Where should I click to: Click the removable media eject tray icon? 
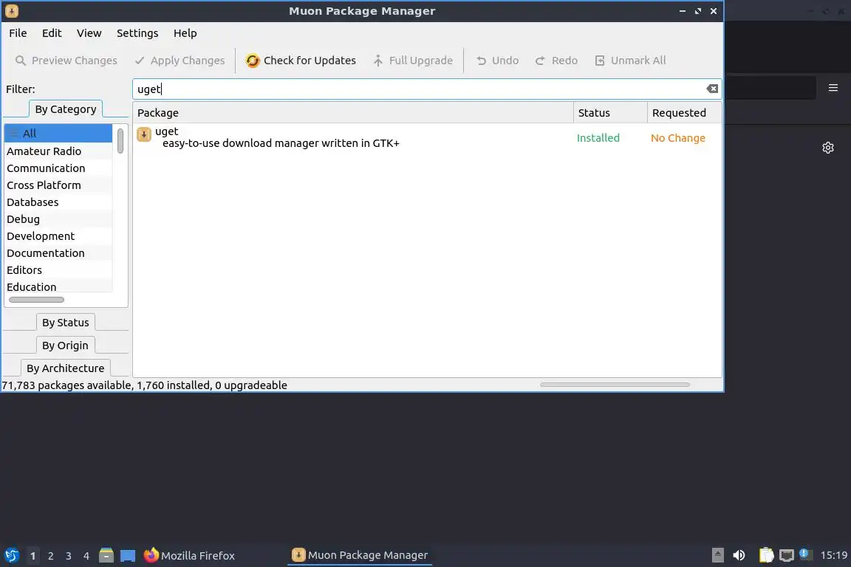click(x=717, y=555)
